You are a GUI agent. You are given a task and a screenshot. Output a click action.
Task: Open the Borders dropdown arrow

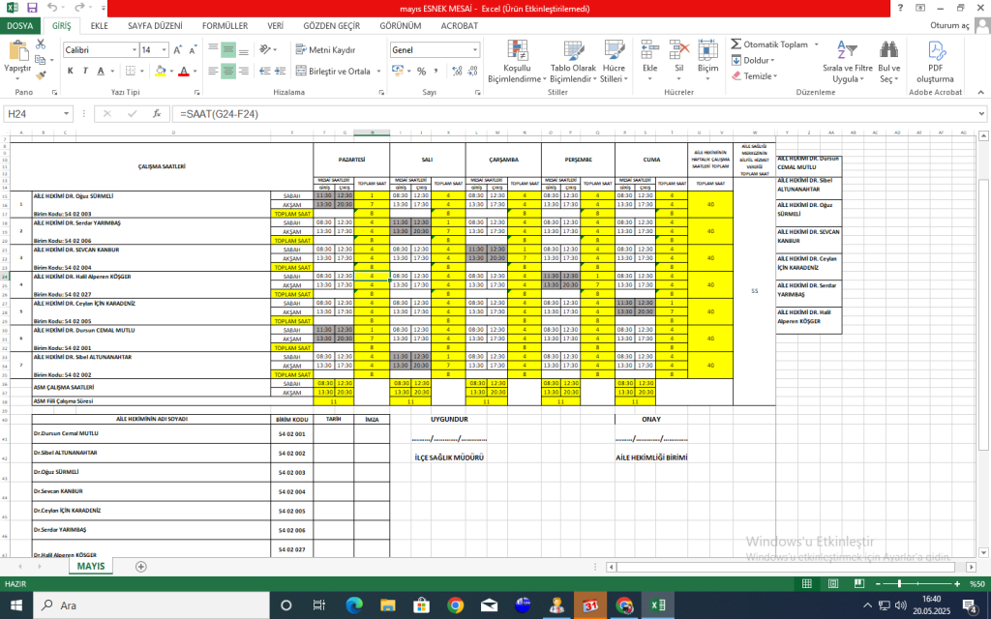[x=142, y=71]
